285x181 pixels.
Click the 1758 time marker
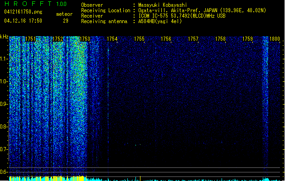click(220, 39)
